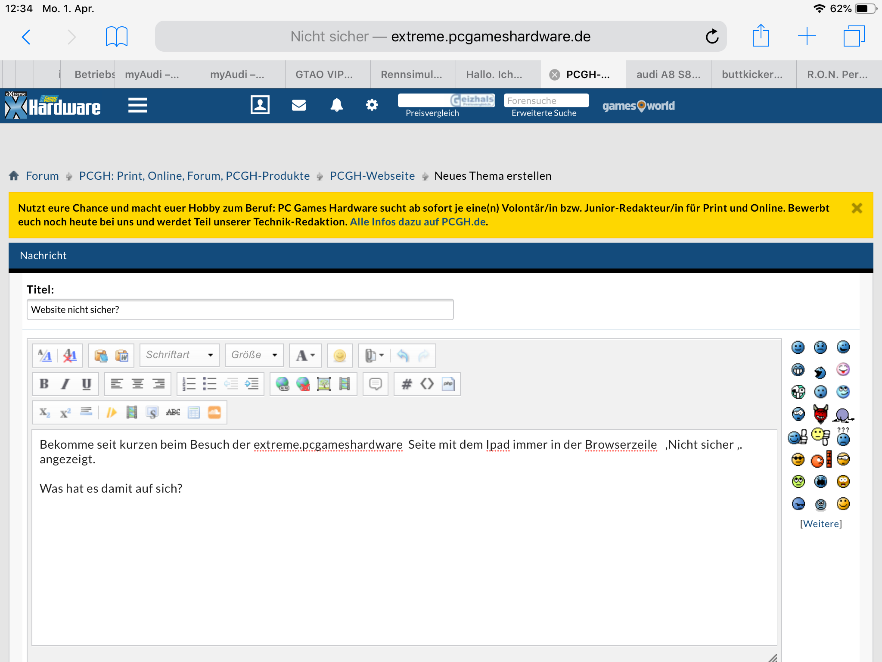Toggle superscript formatting
882x662 pixels.
coord(65,412)
